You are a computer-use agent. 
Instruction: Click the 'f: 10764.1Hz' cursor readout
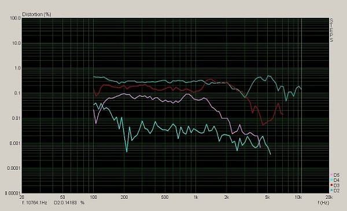(x=35, y=202)
